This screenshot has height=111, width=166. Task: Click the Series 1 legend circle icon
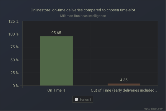(x=76, y=99)
